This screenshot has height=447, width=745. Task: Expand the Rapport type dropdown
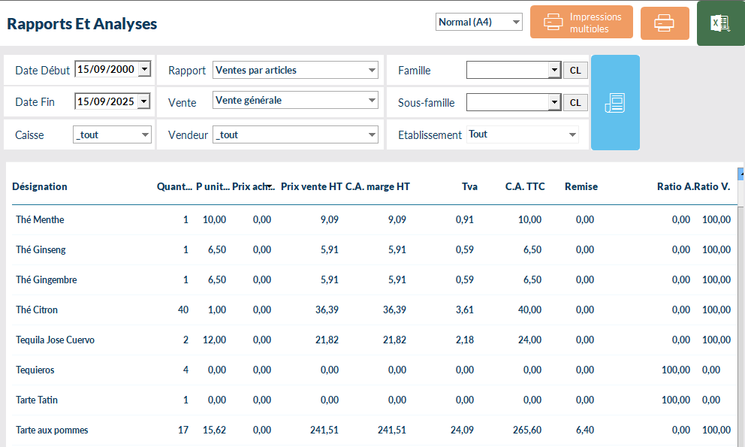pyautogui.click(x=372, y=71)
